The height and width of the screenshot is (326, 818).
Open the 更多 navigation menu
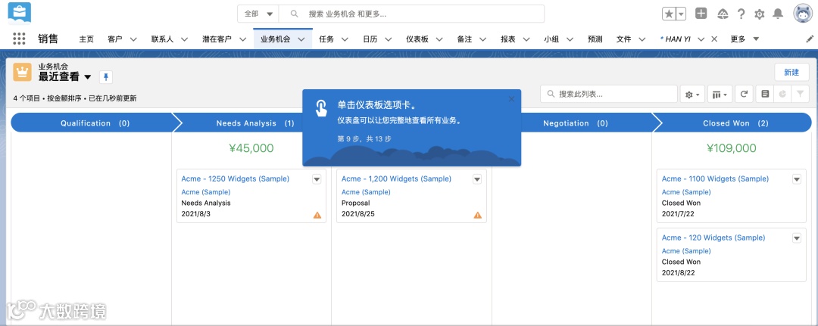click(x=745, y=39)
